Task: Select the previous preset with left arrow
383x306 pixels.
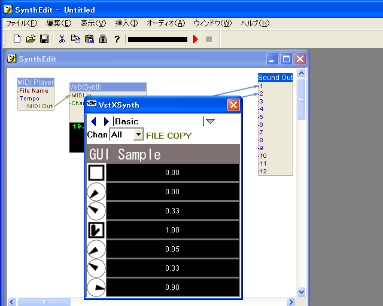Action: pos(93,121)
